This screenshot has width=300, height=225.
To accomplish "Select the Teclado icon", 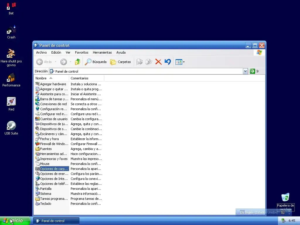I will (x=37, y=203).
